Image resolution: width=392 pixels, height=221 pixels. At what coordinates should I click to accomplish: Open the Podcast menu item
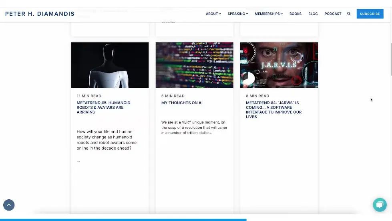coord(333,14)
